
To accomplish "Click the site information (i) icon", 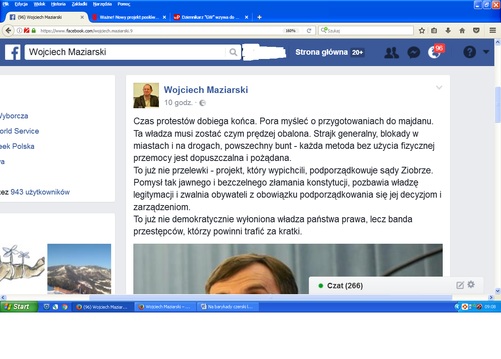I will [20, 30].
